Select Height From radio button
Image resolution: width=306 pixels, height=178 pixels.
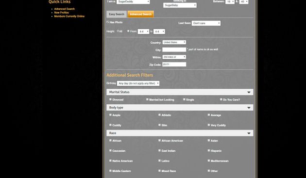128,31
